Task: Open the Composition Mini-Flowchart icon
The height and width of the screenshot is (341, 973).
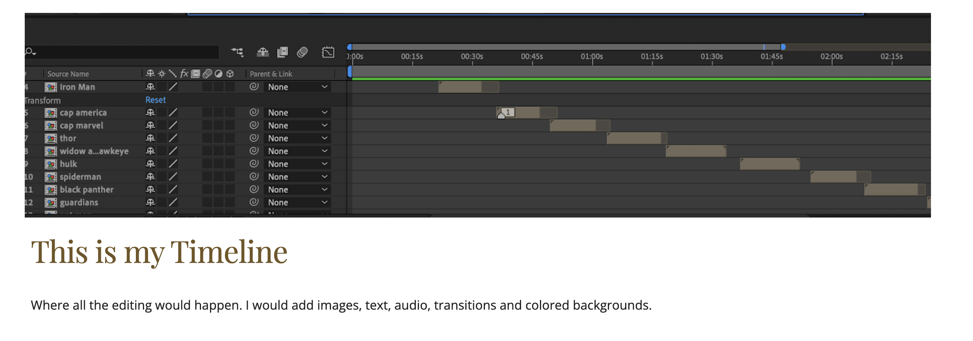Action: pos(237,52)
